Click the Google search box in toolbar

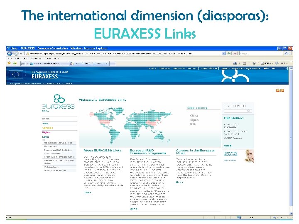coord(261,54)
